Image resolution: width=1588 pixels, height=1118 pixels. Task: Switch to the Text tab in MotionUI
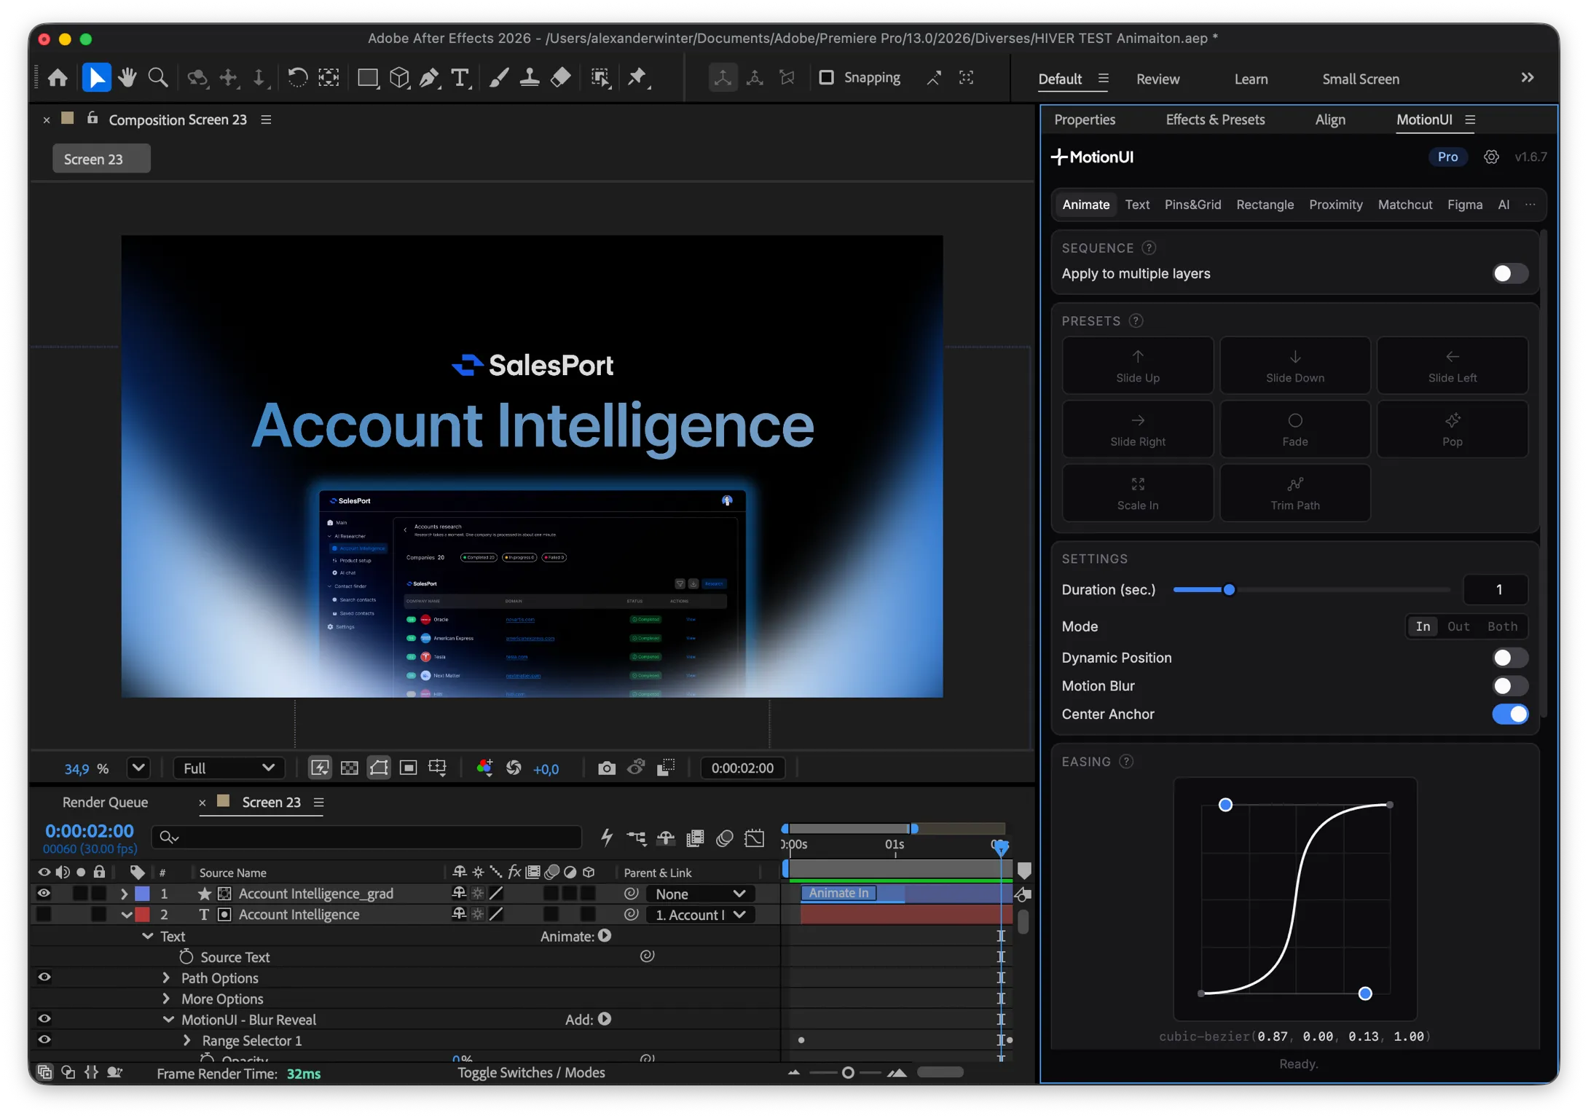1137,205
